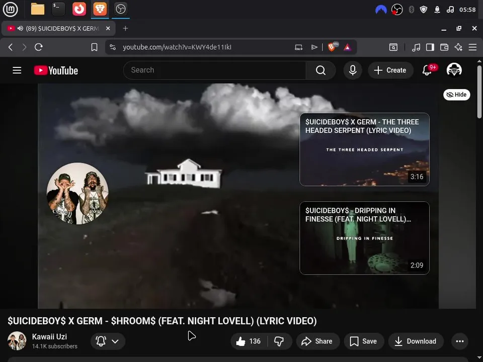
Task: Click the circular channel end-screen avatar
Action: [x=77, y=193]
